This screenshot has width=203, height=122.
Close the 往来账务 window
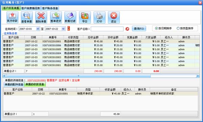pos(200,3)
